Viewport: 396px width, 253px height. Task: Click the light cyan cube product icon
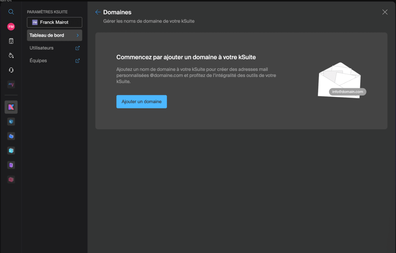(11, 150)
